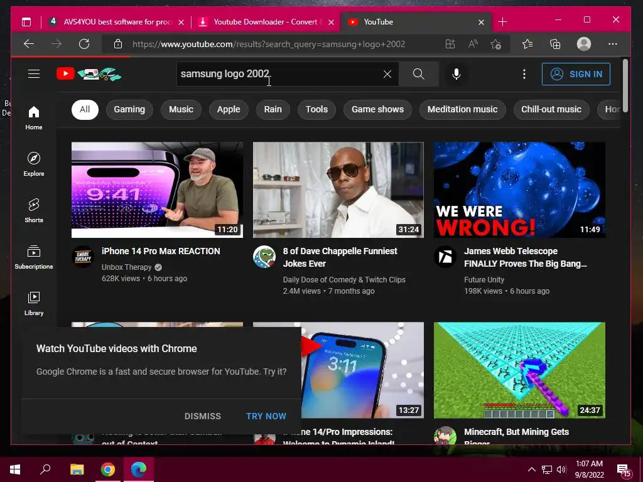Open Daily Dose of Comedy channel avatar
Image resolution: width=643 pixels, height=482 pixels.
click(x=264, y=256)
